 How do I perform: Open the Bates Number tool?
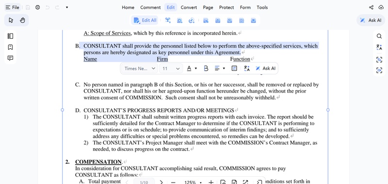pyautogui.click(x=253, y=20)
